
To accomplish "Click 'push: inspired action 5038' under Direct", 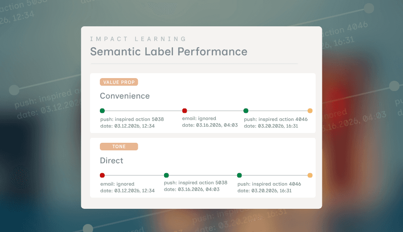I will coord(196,182).
